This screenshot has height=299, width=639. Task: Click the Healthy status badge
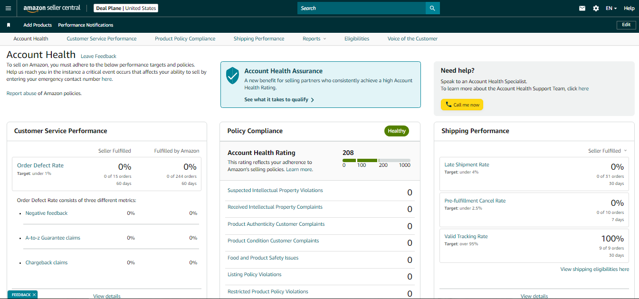pyautogui.click(x=397, y=131)
